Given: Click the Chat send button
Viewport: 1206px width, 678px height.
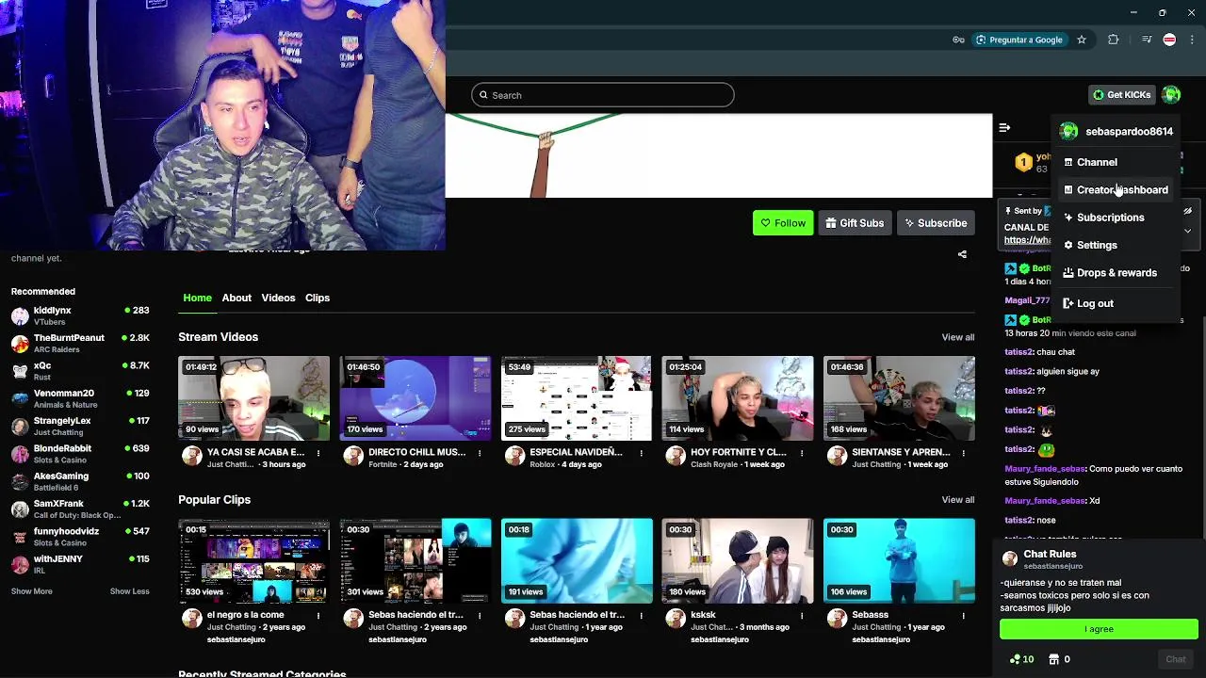Looking at the screenshot, I should 1176,659.
